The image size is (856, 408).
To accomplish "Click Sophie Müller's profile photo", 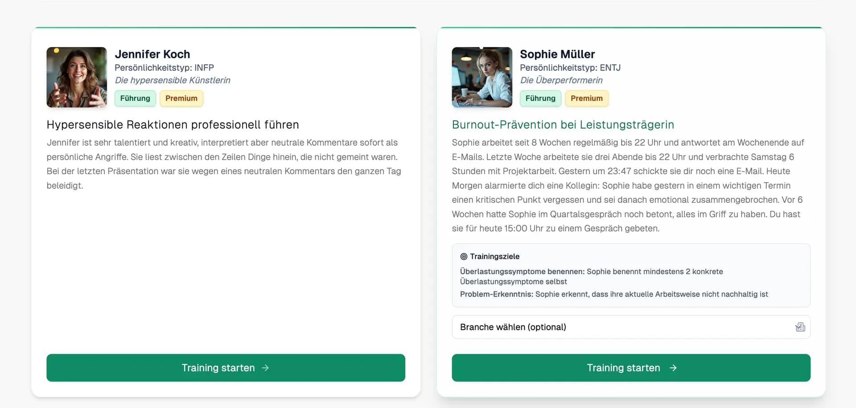I will (x=482, y=78).
